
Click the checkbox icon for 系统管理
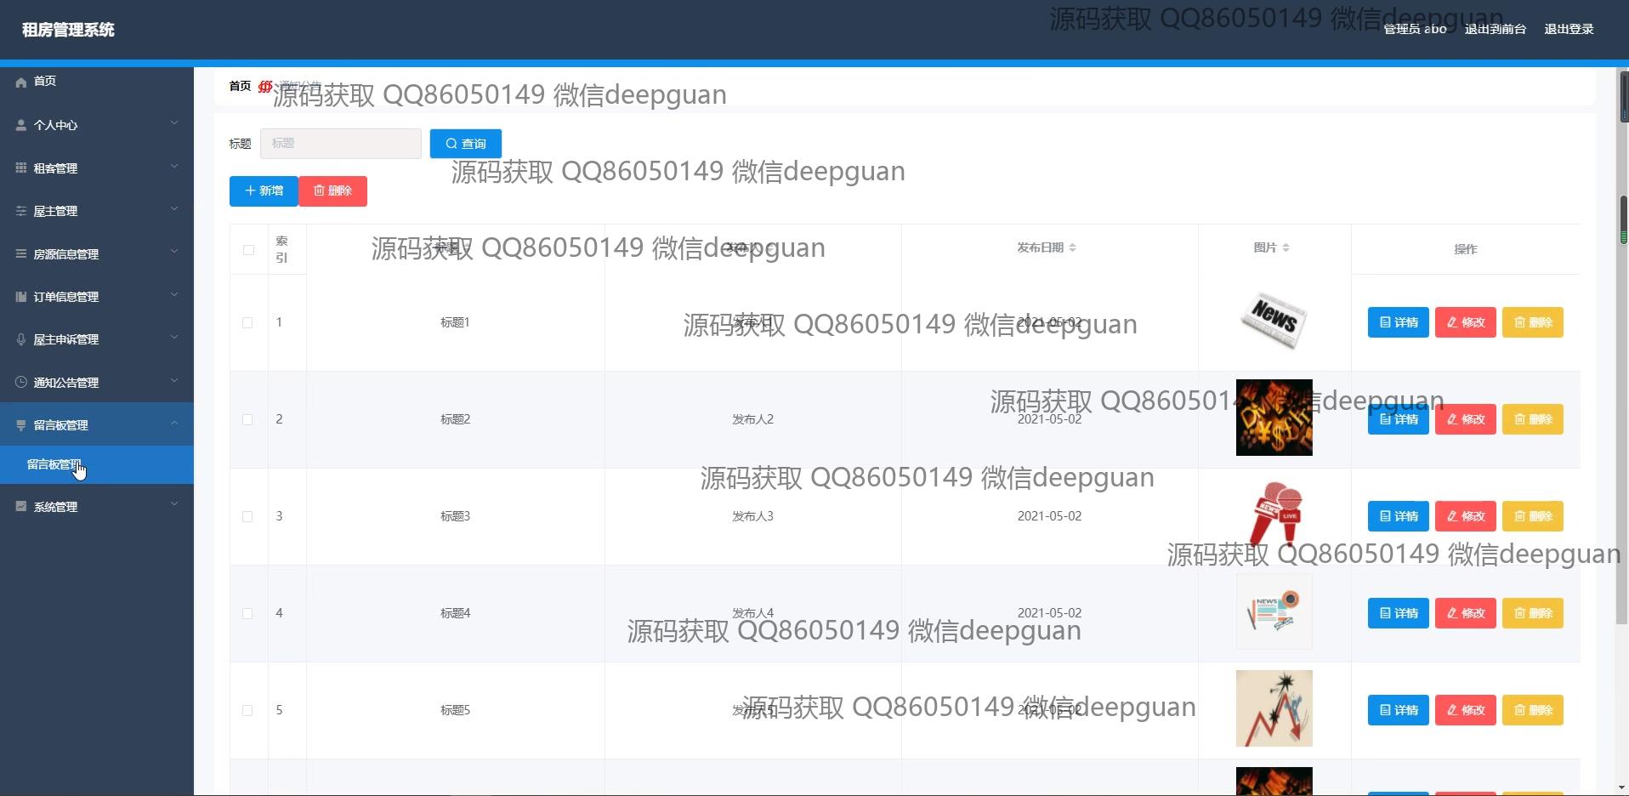tap(21, 506)
